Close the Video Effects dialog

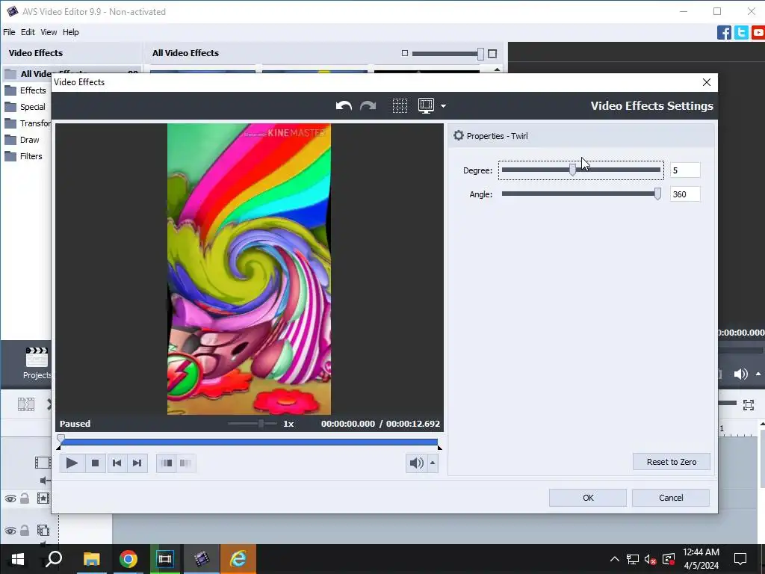pos(707,82)
